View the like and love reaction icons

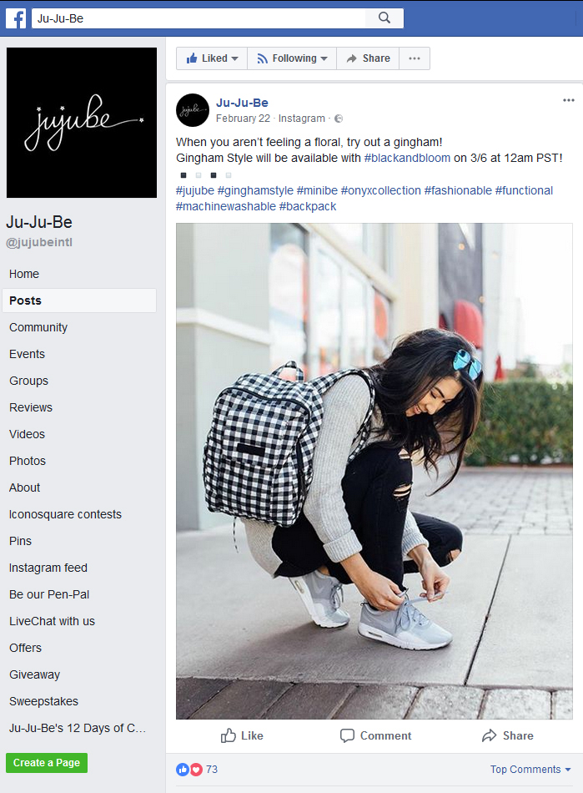pyautogui.click(x=189, y=770)
